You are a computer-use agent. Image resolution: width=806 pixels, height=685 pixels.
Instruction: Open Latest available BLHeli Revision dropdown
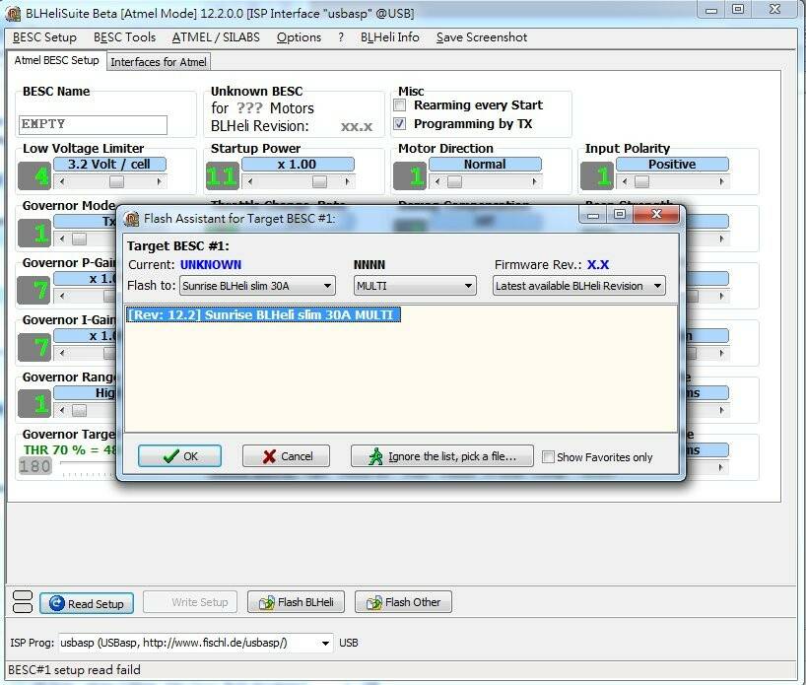(x=578, y=286)
